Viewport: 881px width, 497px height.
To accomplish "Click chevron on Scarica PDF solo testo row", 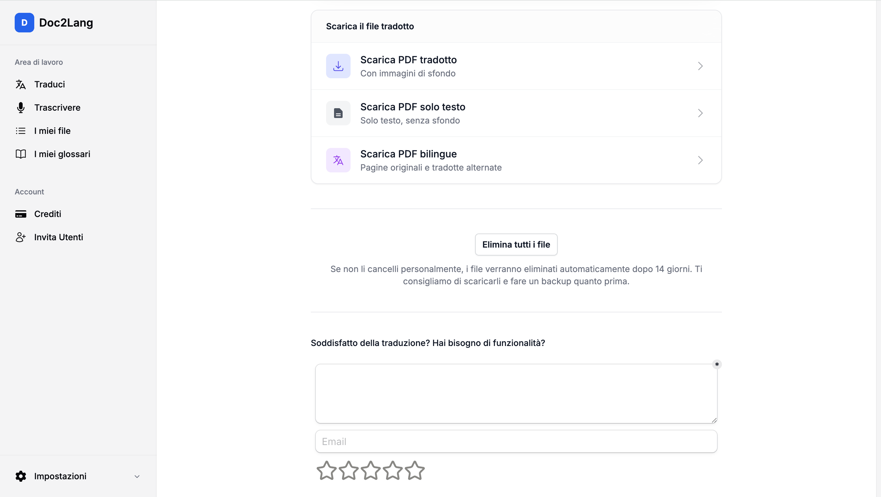I will click(x=700, y=113).
